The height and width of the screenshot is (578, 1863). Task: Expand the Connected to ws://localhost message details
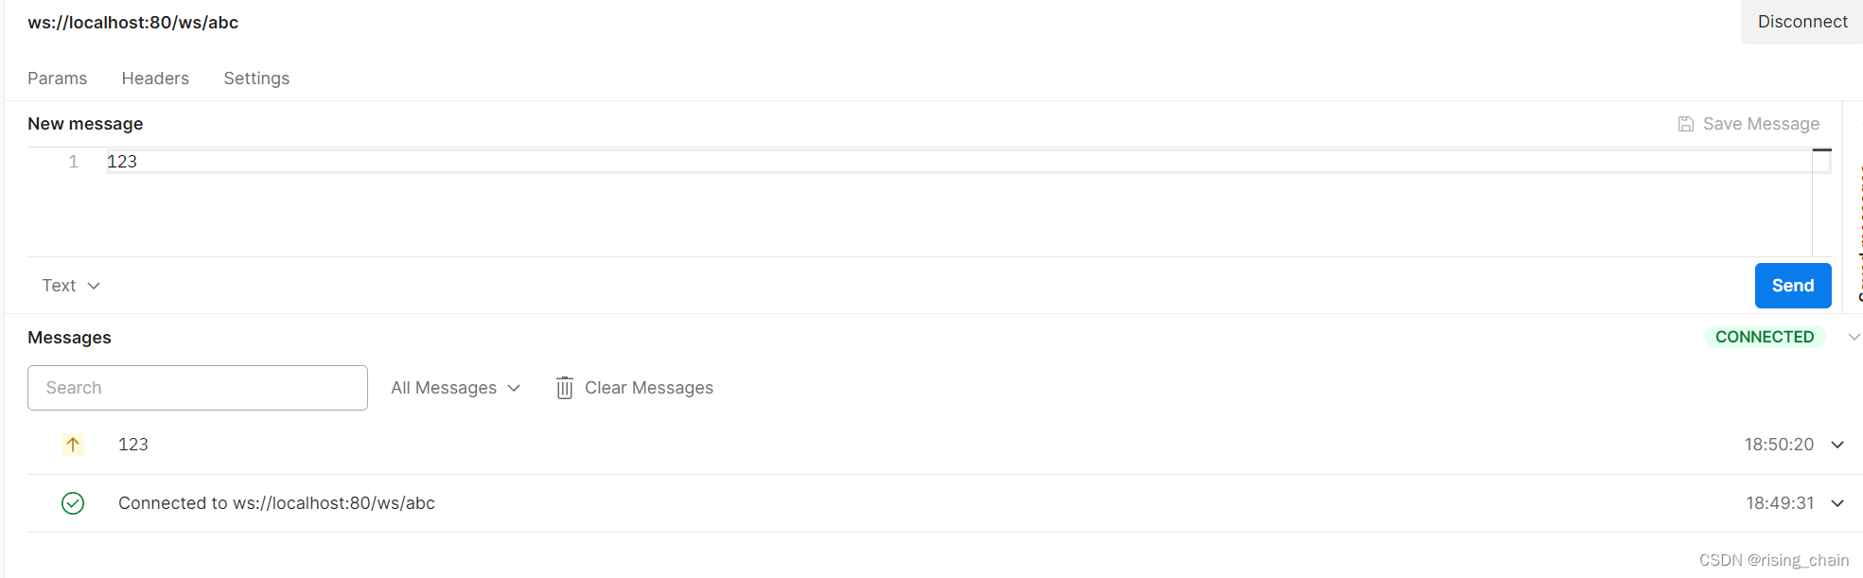1837,503
